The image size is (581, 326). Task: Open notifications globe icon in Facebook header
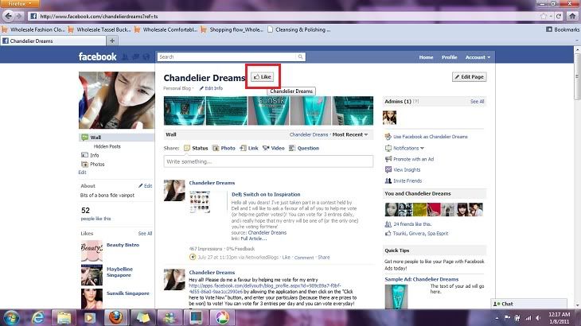(146, 57)
